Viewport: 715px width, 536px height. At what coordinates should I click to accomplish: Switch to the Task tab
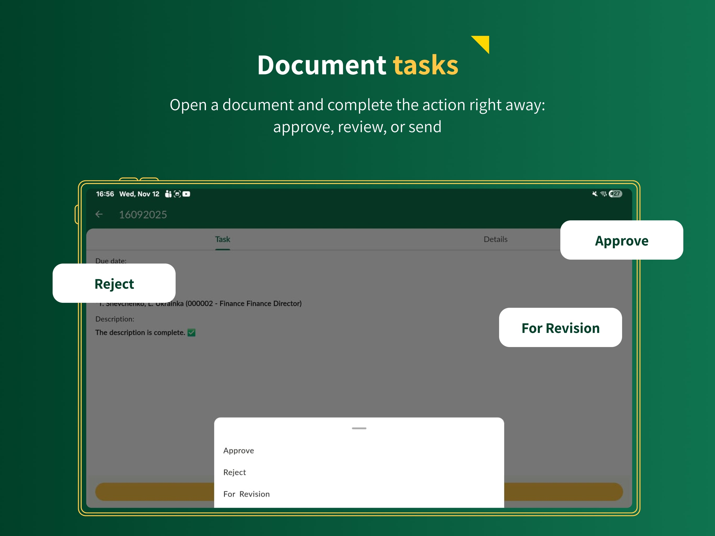(x=222, y=239)
